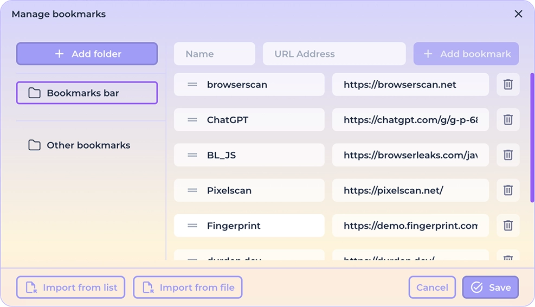Click the bookmark list vertical scrollbar
This screenshot has width=535, height=307.
click(x=532, y=138)
